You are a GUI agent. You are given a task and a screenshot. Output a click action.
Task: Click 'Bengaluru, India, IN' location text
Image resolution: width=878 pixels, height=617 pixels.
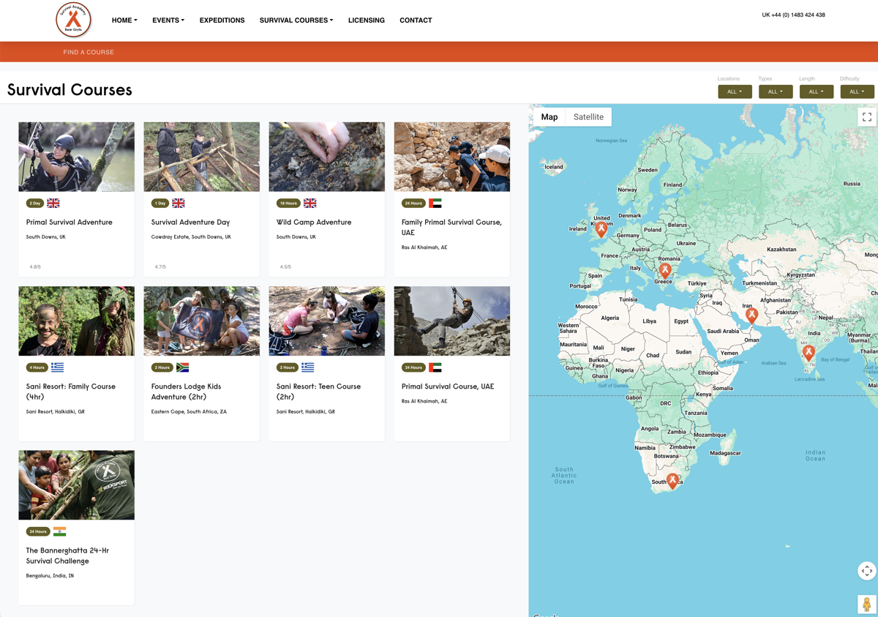click(x=50, y=575)
